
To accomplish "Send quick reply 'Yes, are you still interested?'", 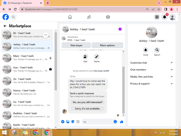I will tap(88, 102).
